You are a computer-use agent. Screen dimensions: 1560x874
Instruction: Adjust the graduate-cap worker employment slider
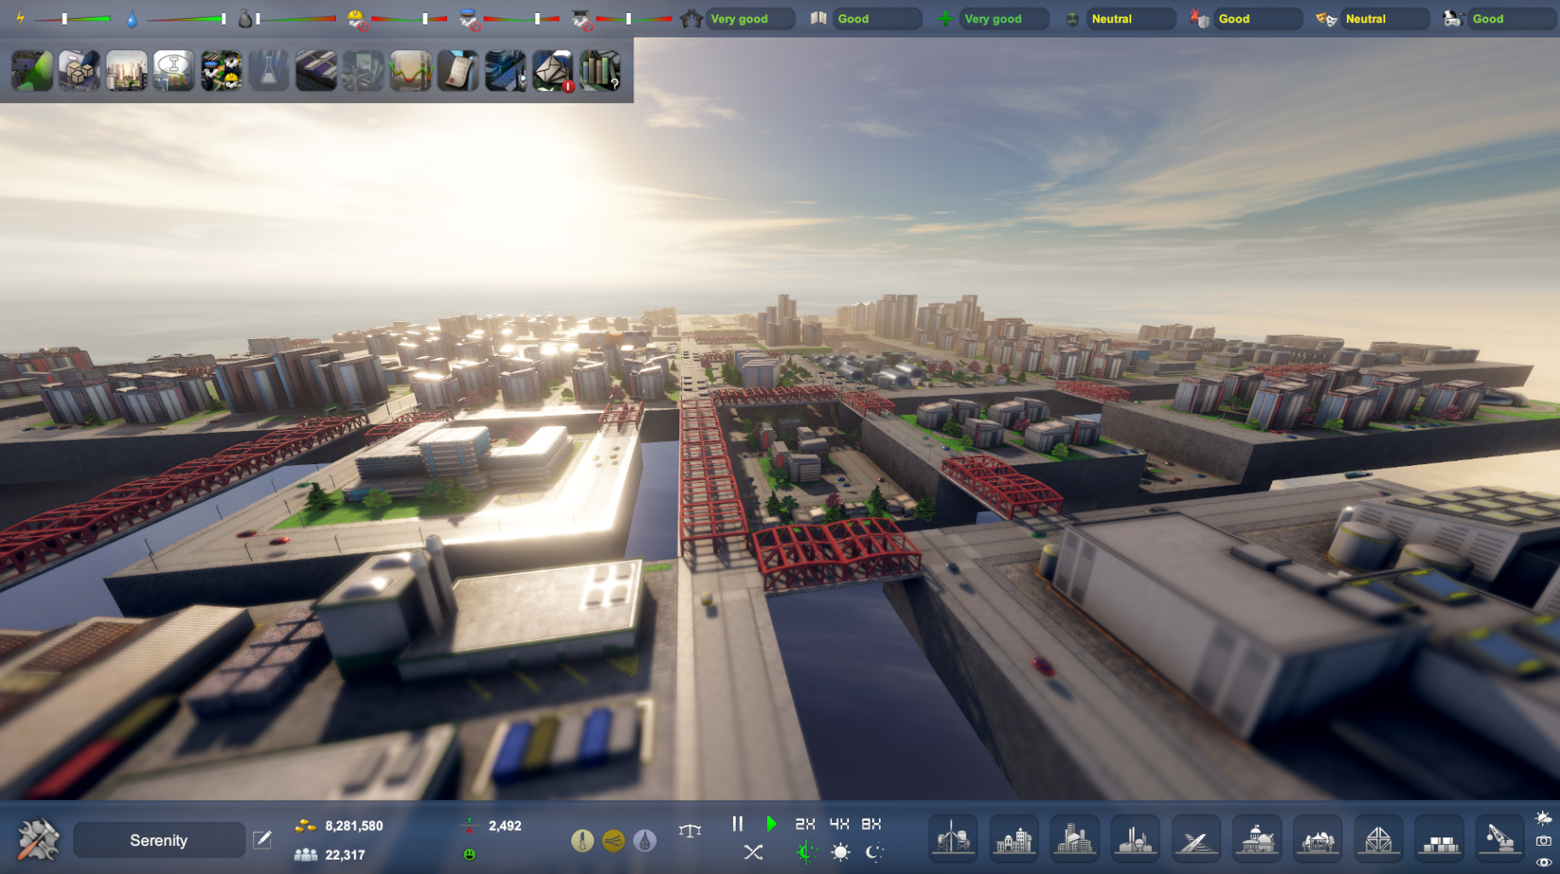click(x=634, y=19)
